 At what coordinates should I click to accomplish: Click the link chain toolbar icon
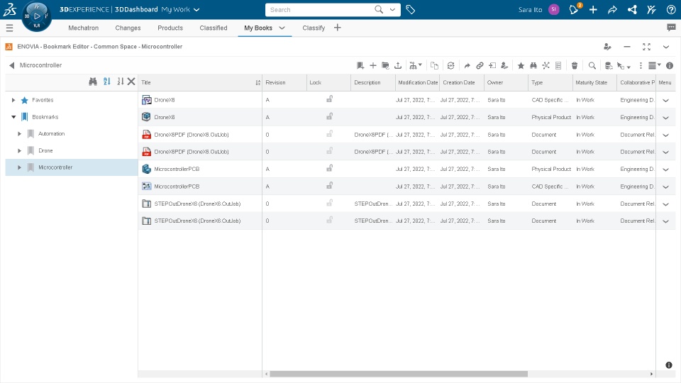(x=480, y=65)
